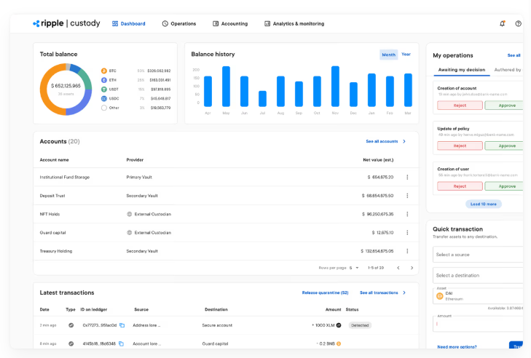This screenshot has height=358, width=531.
Task: Click type icon of 2 min ago transaction
Action: tap(71, 325)
